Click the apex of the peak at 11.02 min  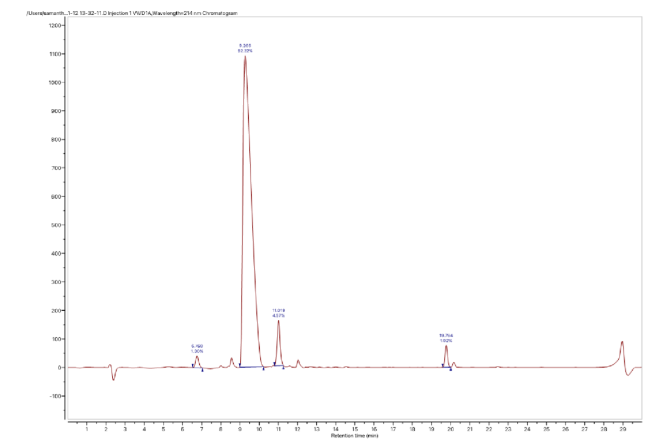pyautogui.click(x=278, y=320)
